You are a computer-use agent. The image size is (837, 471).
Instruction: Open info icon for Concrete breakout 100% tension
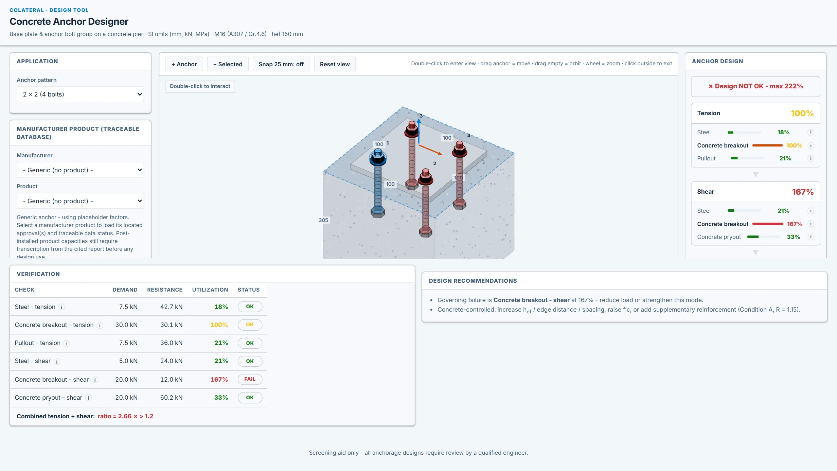tap(811, 145)
